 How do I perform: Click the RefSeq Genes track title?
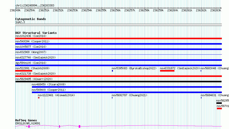(26, 121)
